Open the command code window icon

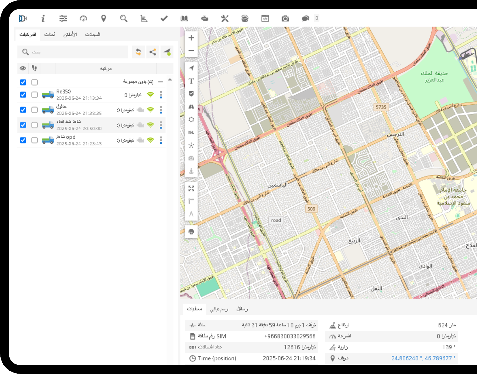pos(265,18)
